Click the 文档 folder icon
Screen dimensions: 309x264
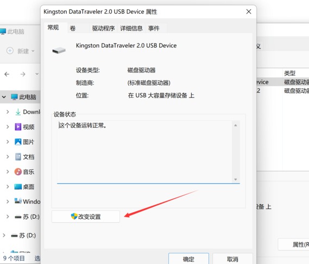pyautogui.click(x=18, y=157)
